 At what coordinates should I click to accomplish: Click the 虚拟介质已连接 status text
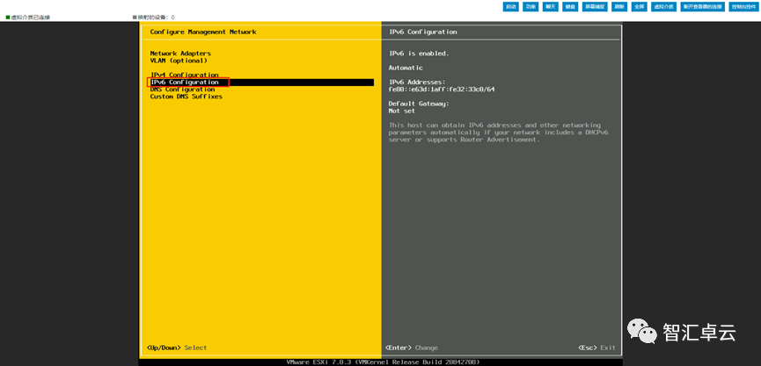31,18
